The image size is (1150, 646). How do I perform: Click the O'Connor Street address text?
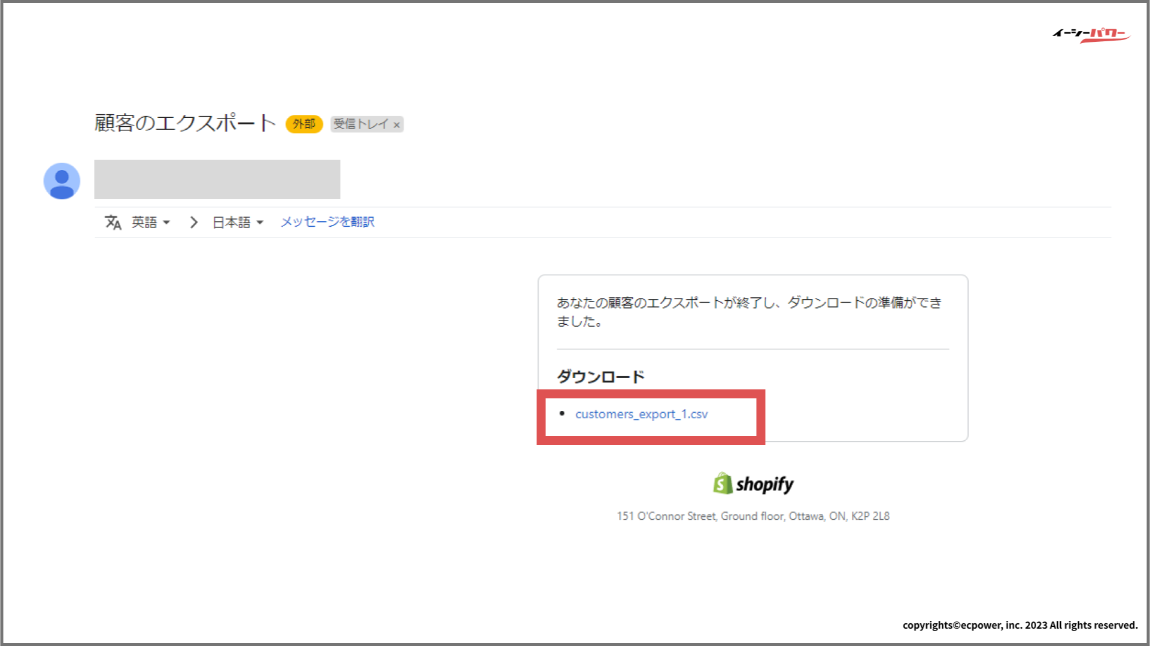752,516
